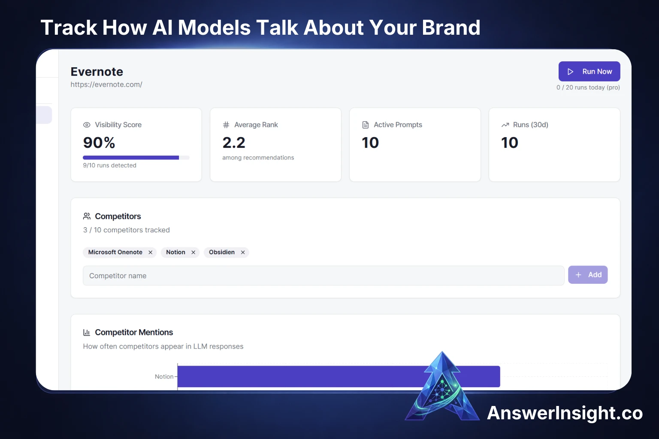Click the Competitor name input field
This screenshot has width=659, height=439.
point(323,276)
